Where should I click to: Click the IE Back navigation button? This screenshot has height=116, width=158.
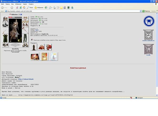(4, 8)
